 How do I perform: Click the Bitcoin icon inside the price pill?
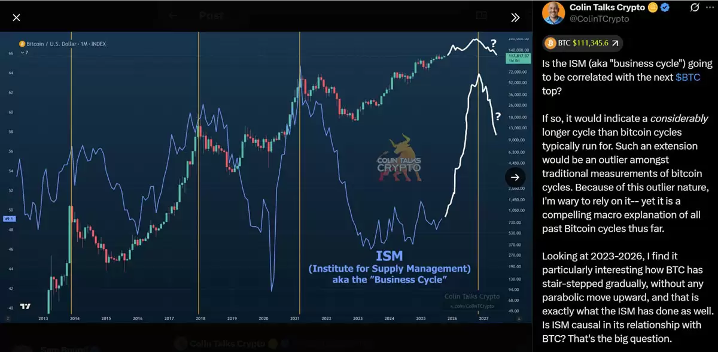[x=550, y=43]
